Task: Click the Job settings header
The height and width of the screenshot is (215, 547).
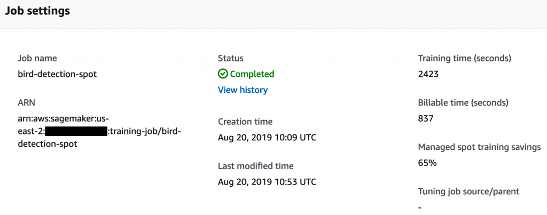Action: (x=37, y=11)
